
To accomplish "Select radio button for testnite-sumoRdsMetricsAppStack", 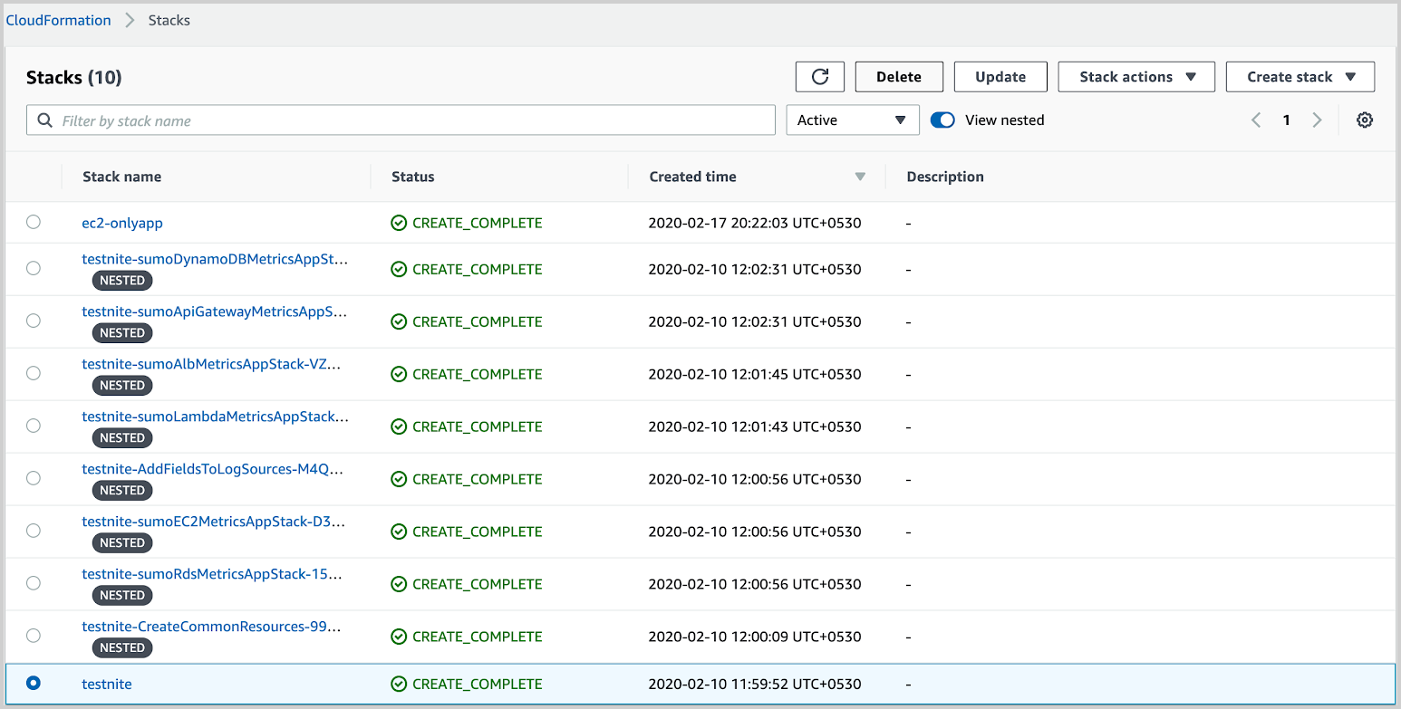I will point(34,583).
